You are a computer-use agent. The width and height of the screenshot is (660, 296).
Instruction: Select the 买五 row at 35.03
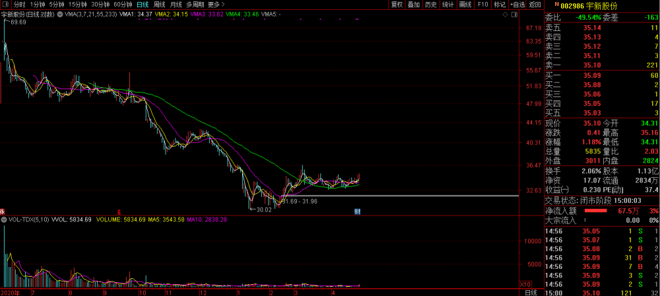pyautogui.click(x=602, y=113)
